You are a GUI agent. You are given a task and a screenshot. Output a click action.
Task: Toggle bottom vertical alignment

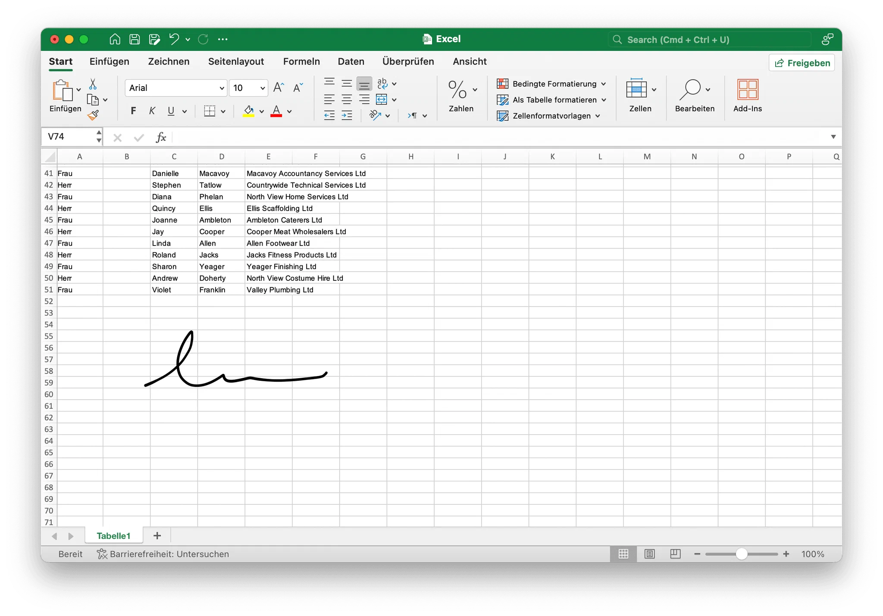pyautogui.click(x=364, y=84)
